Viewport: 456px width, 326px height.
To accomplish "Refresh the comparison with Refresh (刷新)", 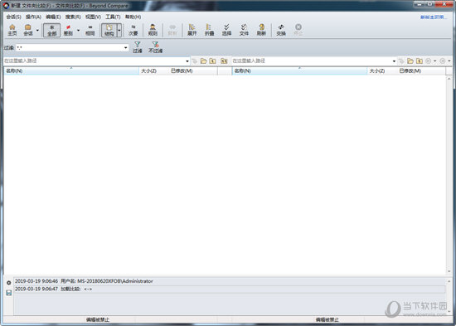I will coord(261,30).
